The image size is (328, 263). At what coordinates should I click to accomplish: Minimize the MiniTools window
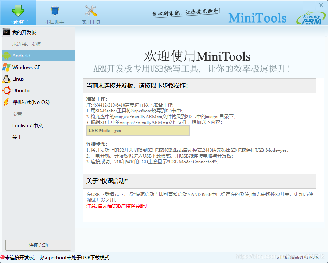coord(309,5)
